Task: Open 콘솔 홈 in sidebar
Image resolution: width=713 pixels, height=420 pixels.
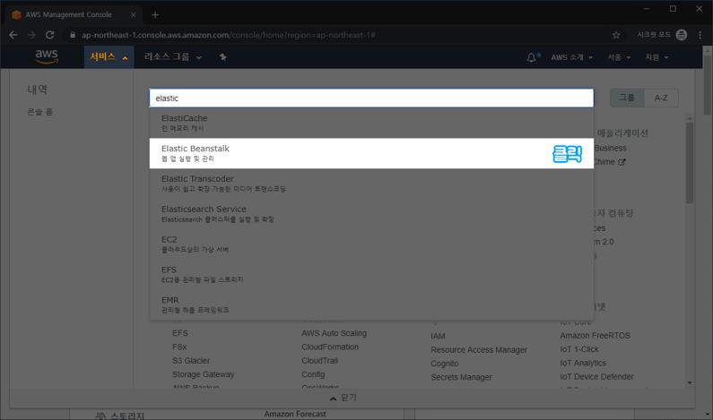Action: coord(40,112)
